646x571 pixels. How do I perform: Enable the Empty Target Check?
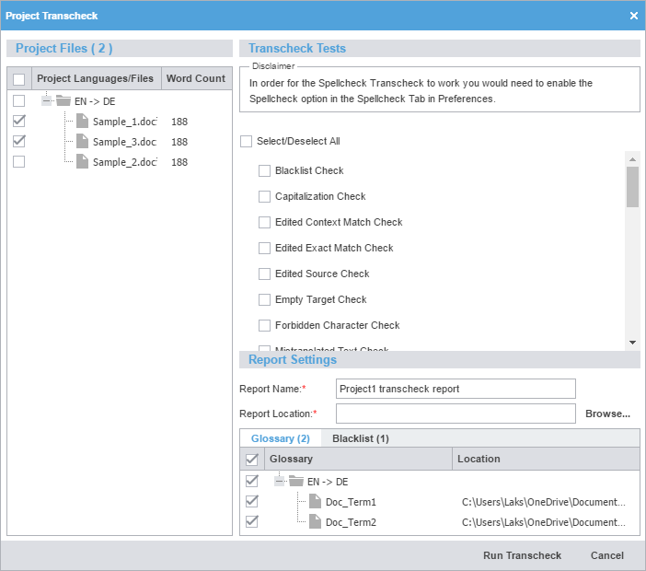coord(264,299)
